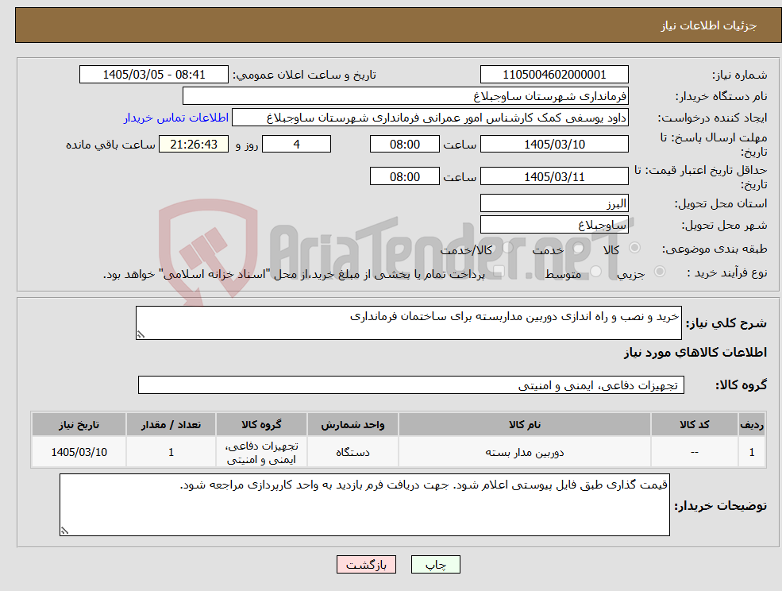Click the ردیف column header

pos(752,425)
